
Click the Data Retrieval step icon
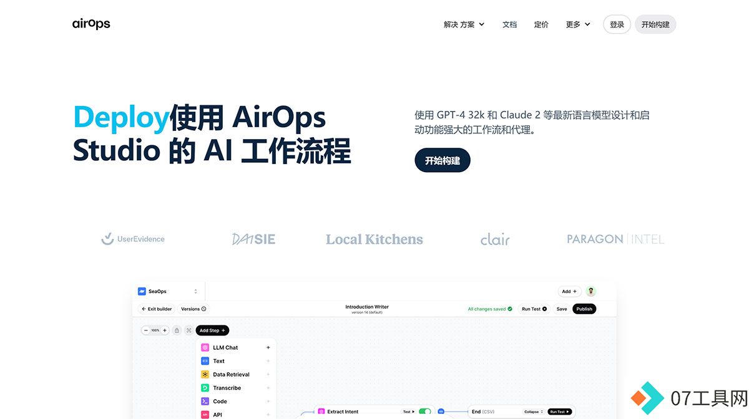pyautogui.click(x=205, y=375)
